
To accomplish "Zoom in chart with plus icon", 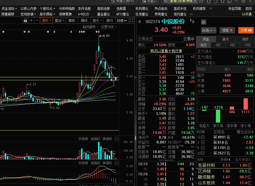I will click(x=31, y=20).
